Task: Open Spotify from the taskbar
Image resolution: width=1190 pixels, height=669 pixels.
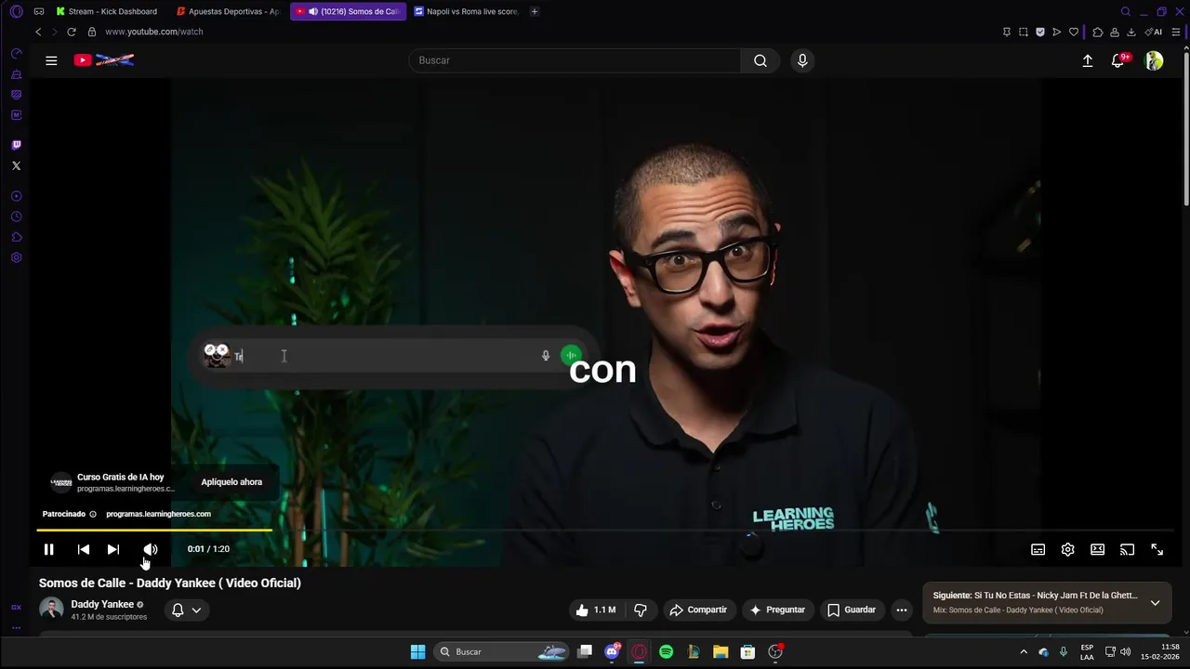Action: click(x=666, y=651)
